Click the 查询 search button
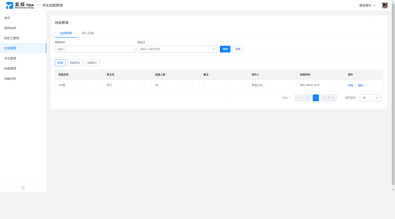 point(225,49)
